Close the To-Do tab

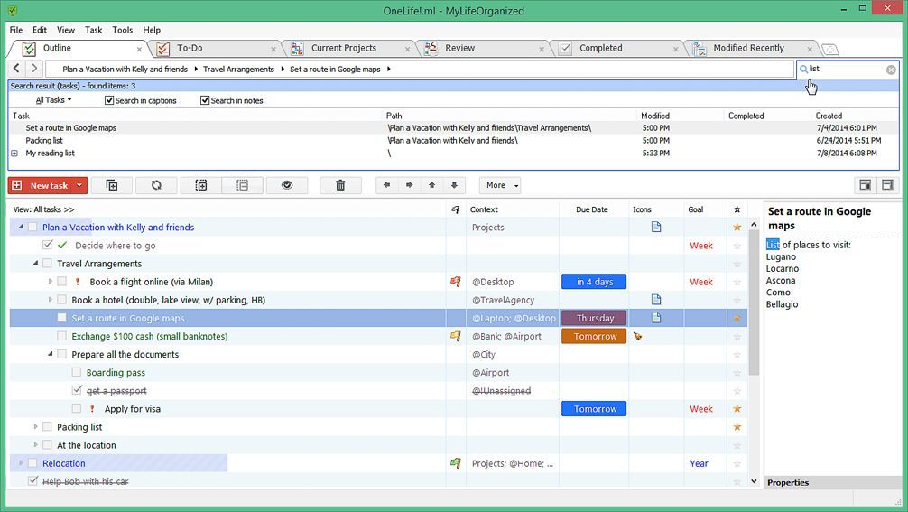point(273,50)
